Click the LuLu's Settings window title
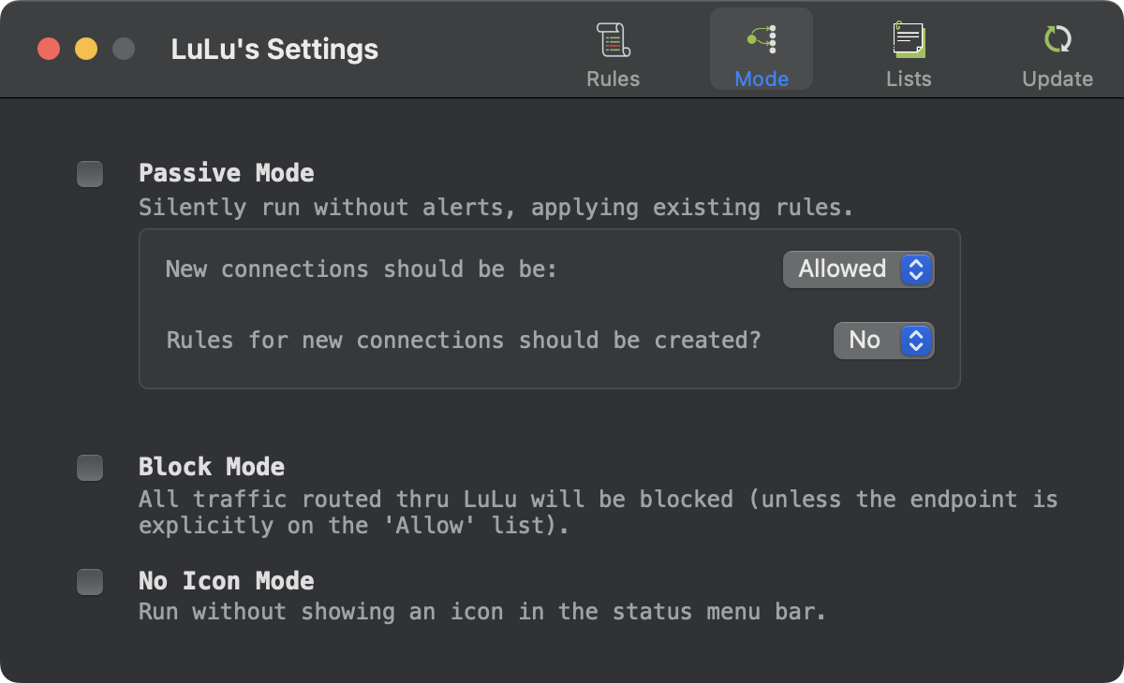 274,49
